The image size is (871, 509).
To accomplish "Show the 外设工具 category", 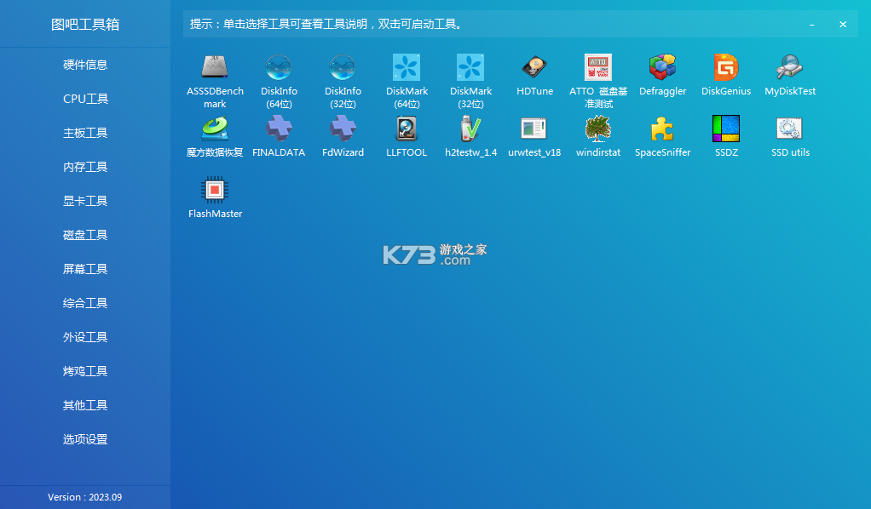I will tap(85, 337).
